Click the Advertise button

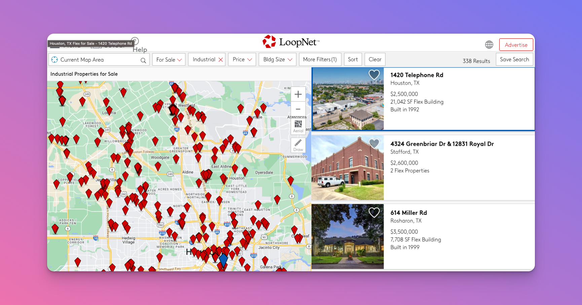coord(516,45)
